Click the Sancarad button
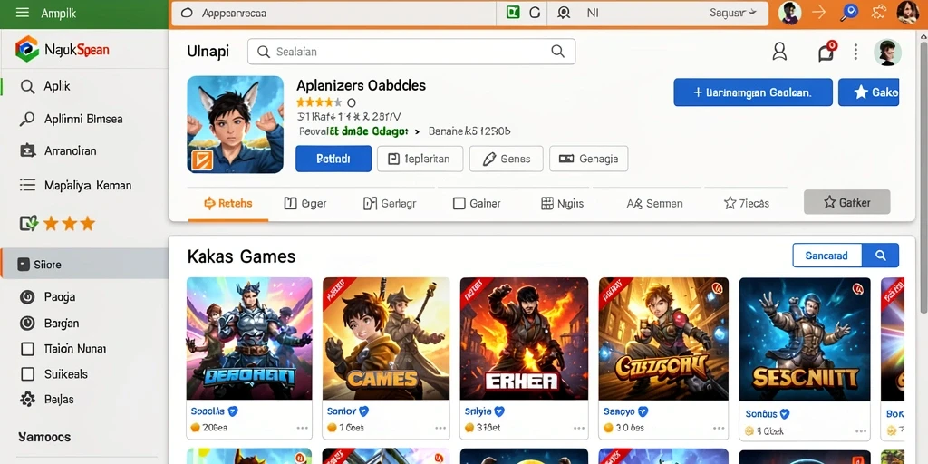This screenshot has height=464, width=928. point(826,256)
